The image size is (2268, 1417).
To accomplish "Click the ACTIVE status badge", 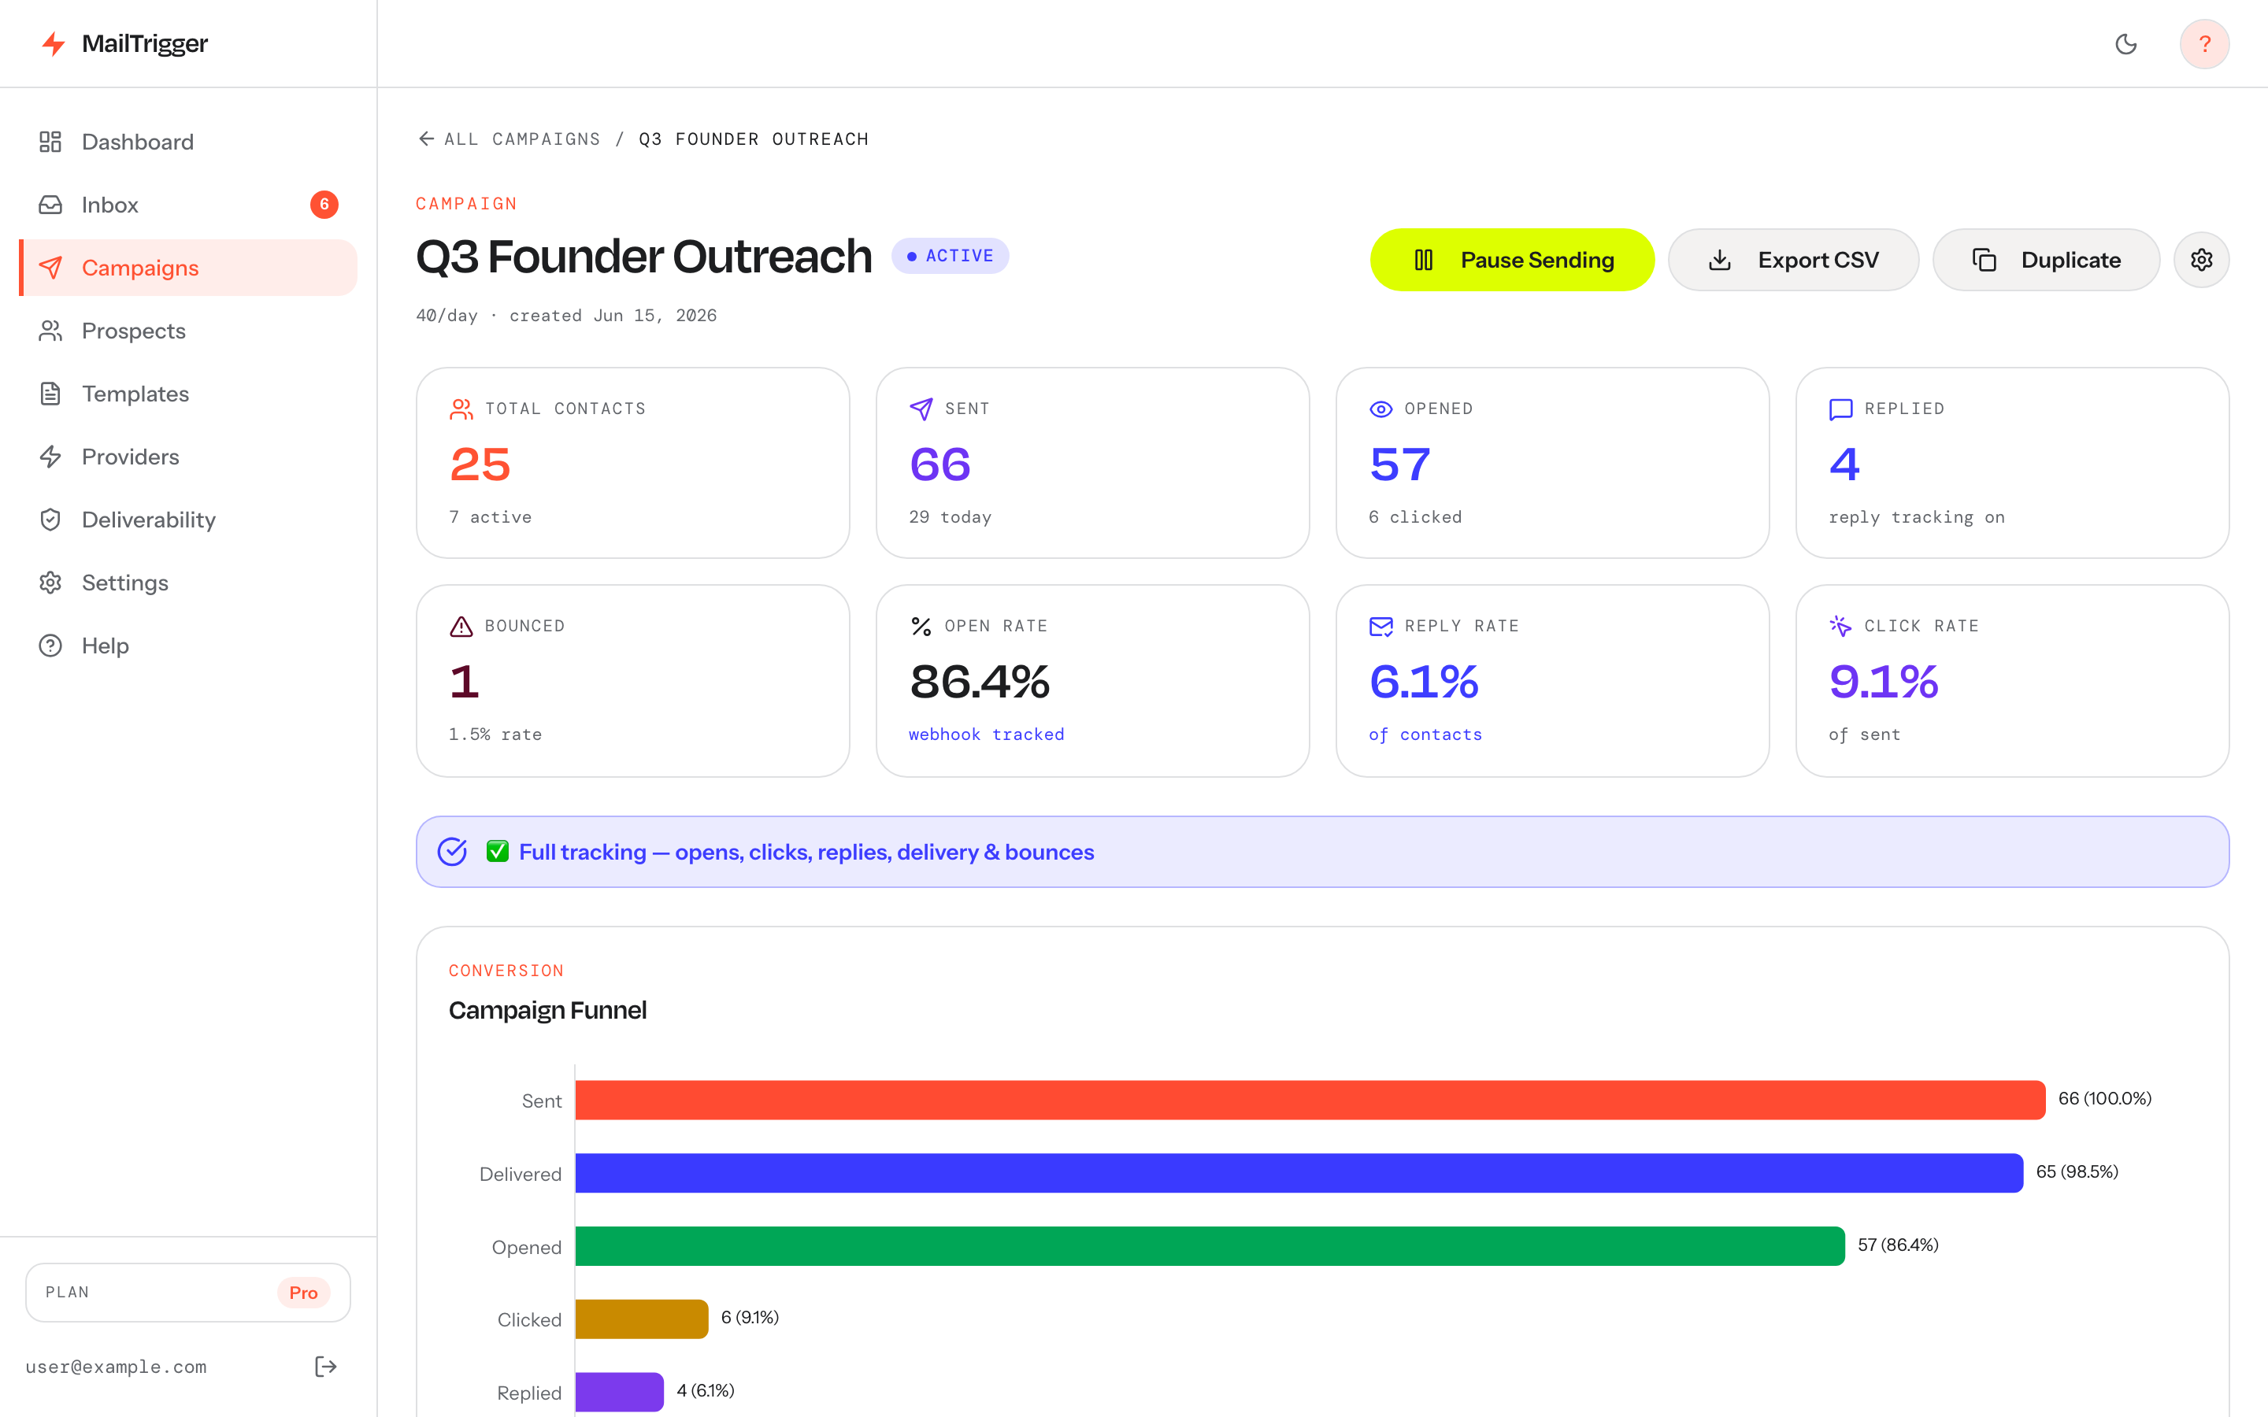I will (x=950, y=256).
